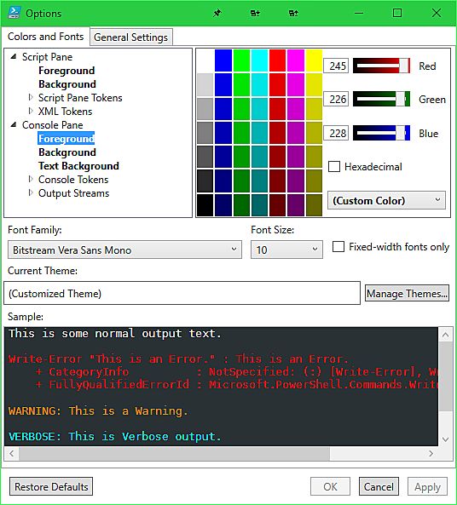Open the Custom Color dropdown
This screenshot has width=457, height=505.
[387, 200]
